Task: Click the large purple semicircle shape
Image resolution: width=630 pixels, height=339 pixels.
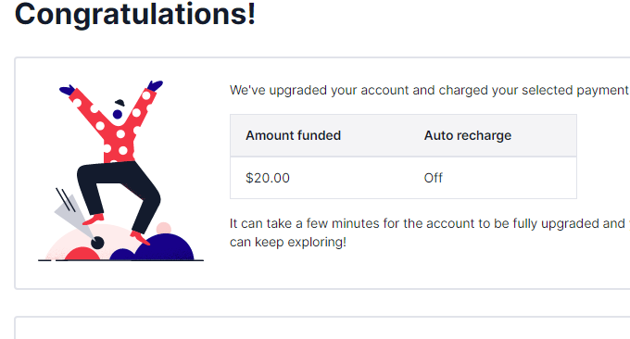Action: pos(164,247)
